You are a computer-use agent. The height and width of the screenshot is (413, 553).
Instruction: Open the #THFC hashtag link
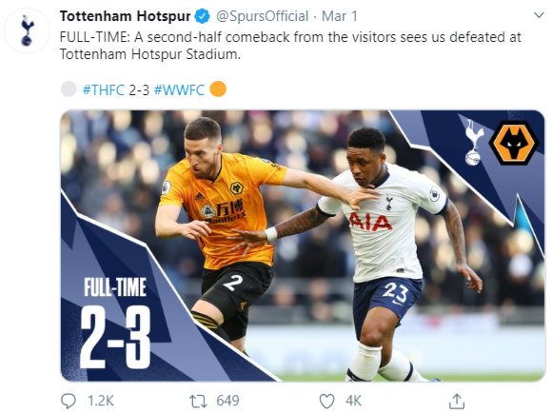pos(104,90)
